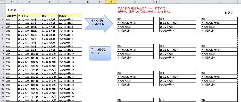Select highlighted column G header

point(111,2)
